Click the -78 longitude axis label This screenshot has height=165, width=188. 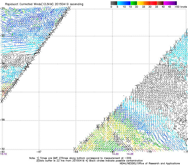149,152
